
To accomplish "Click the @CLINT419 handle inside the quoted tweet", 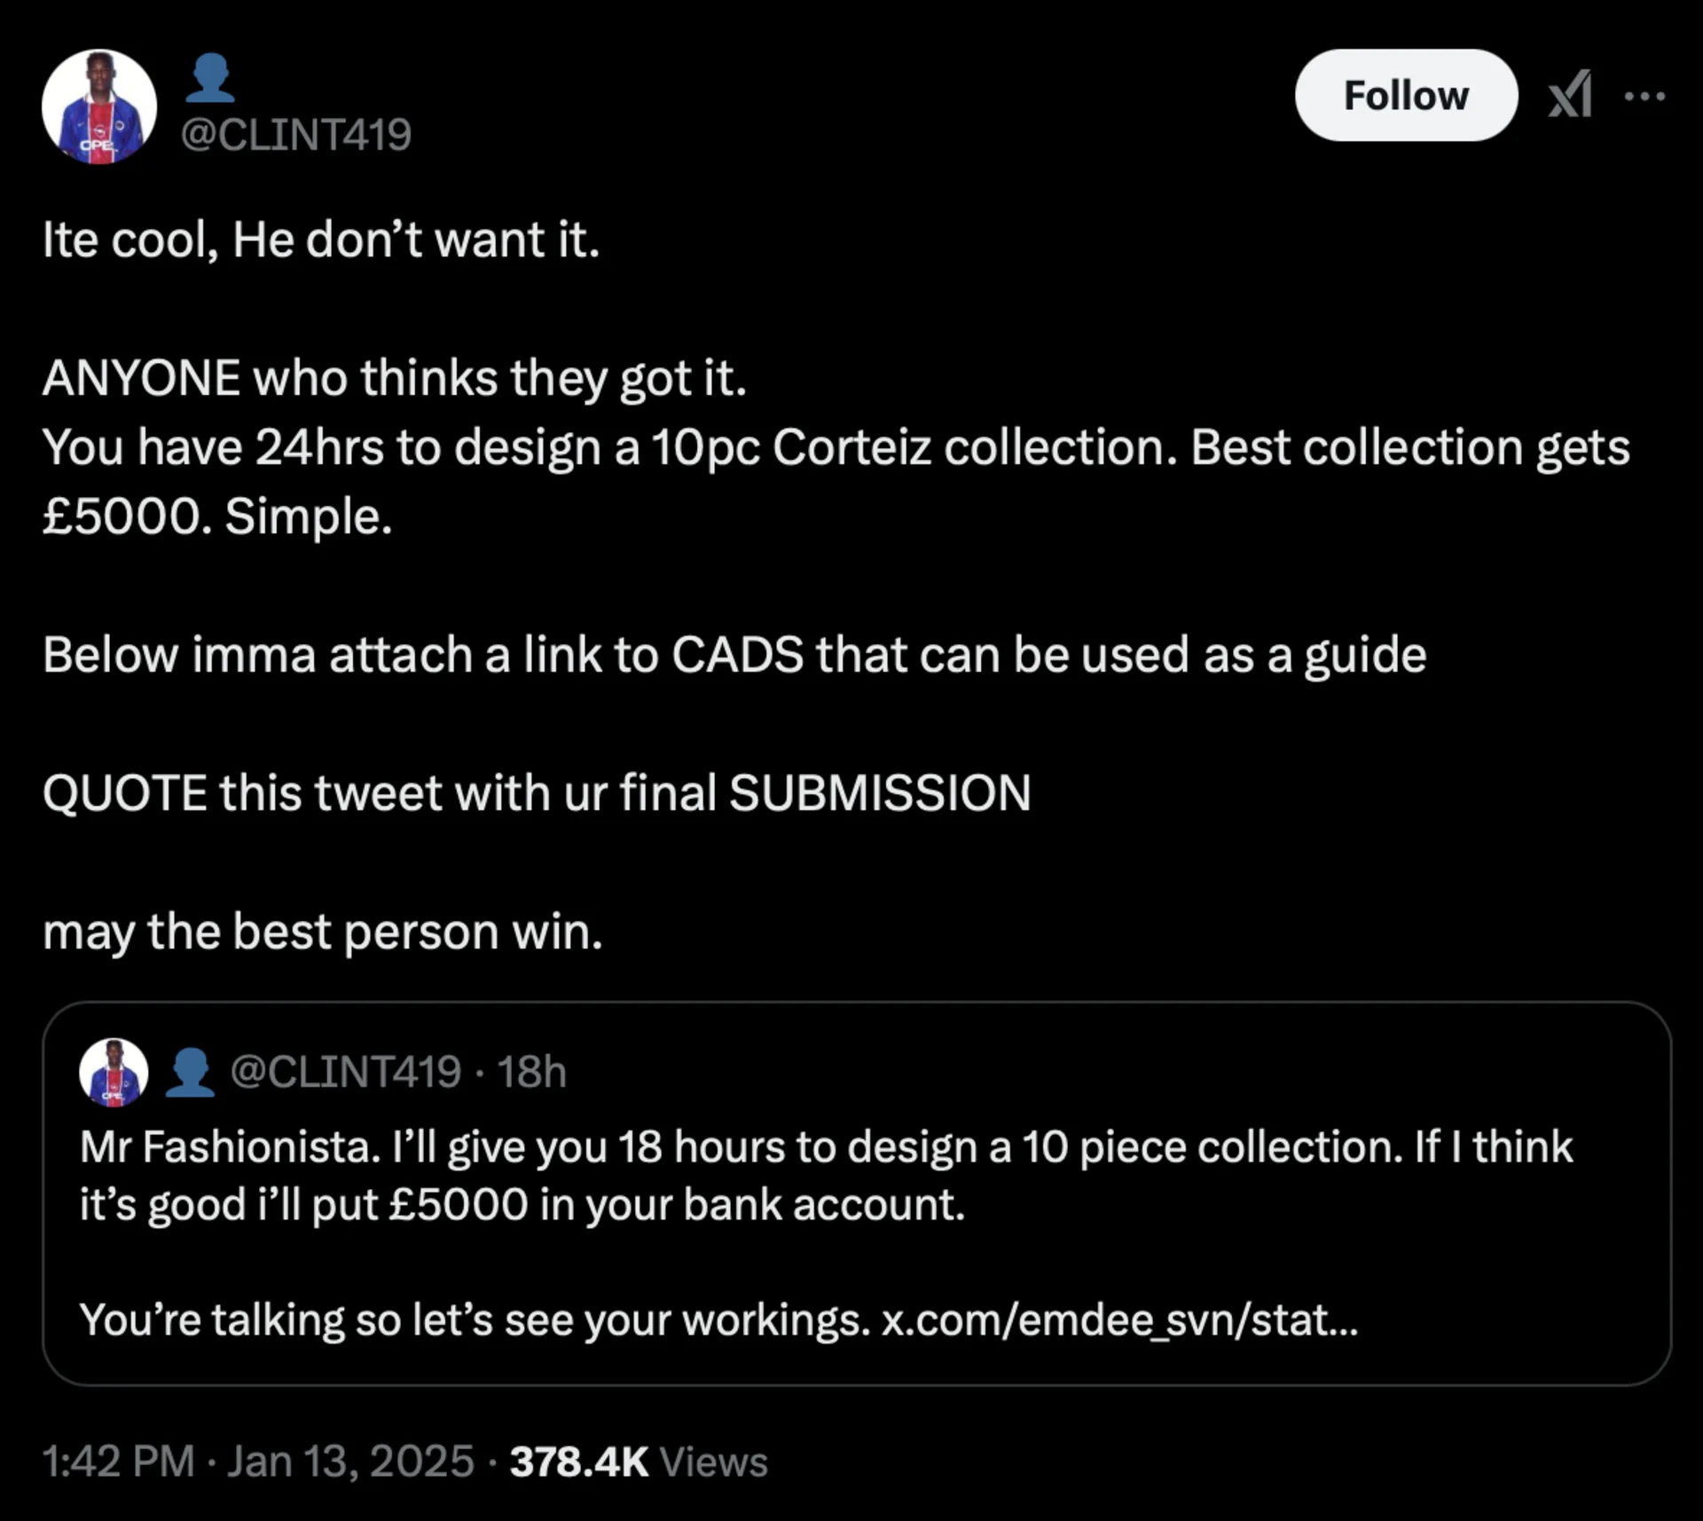I will 346,1072.
